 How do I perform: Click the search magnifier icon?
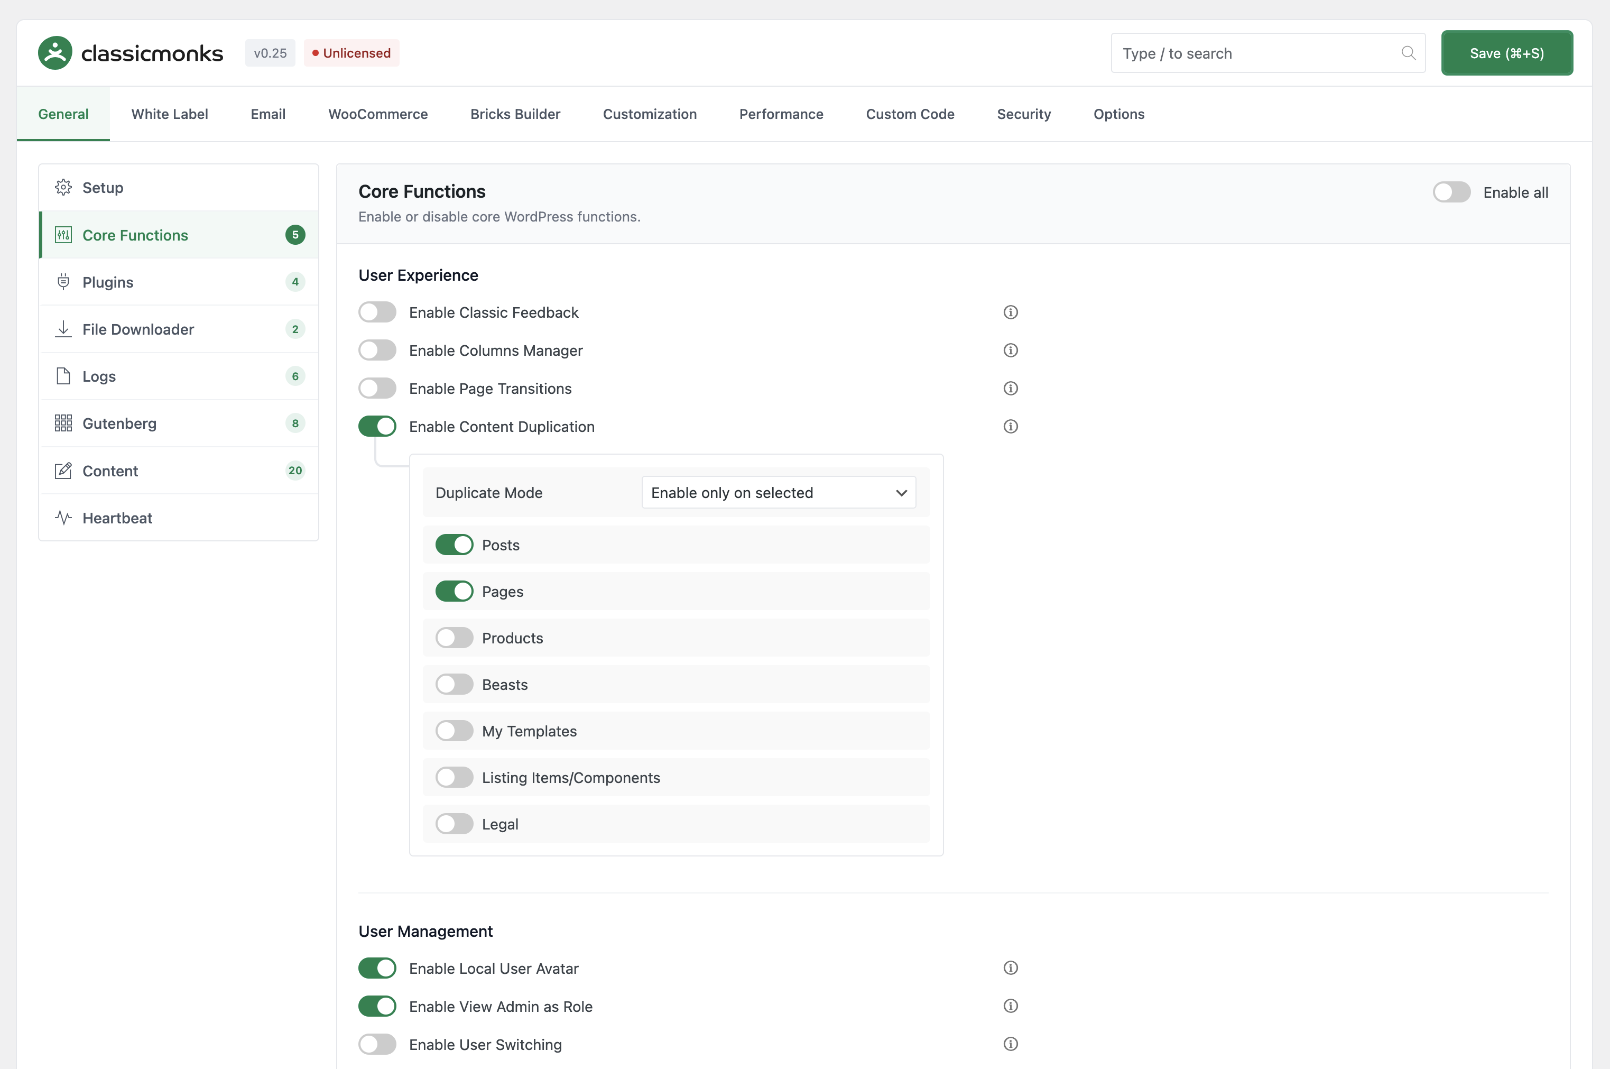click(1408, 52)
